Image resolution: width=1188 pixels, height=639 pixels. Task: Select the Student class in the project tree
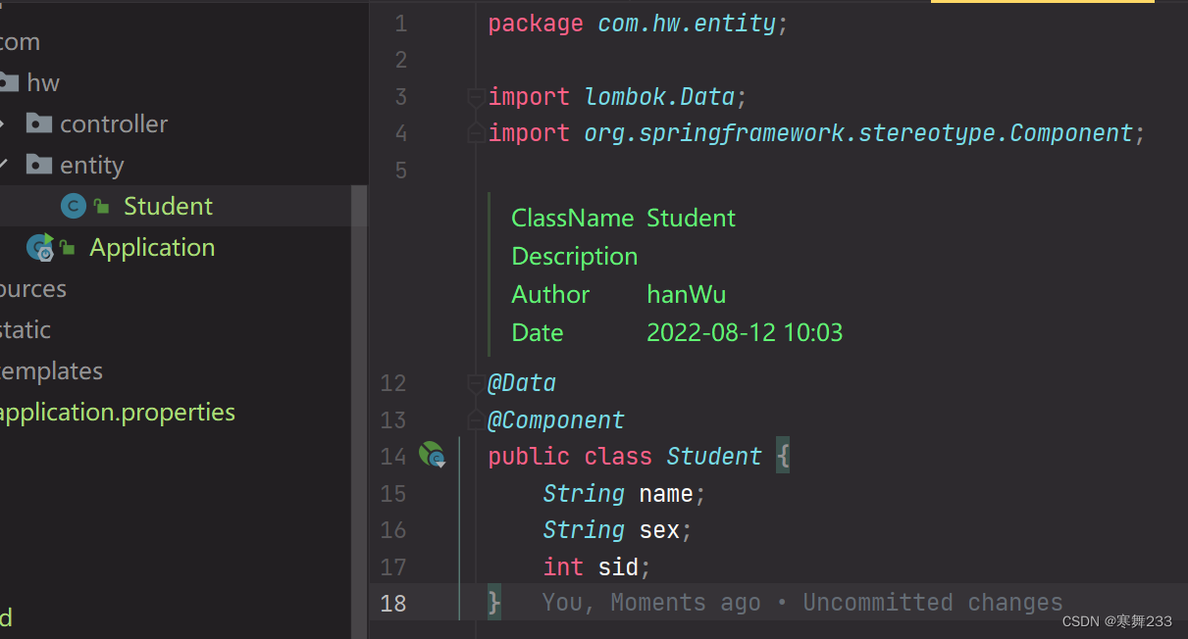click(167, 206)
